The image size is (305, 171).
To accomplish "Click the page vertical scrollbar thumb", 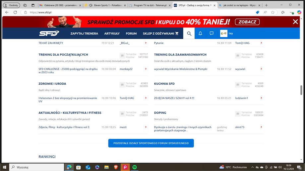I will pos(301,90).
